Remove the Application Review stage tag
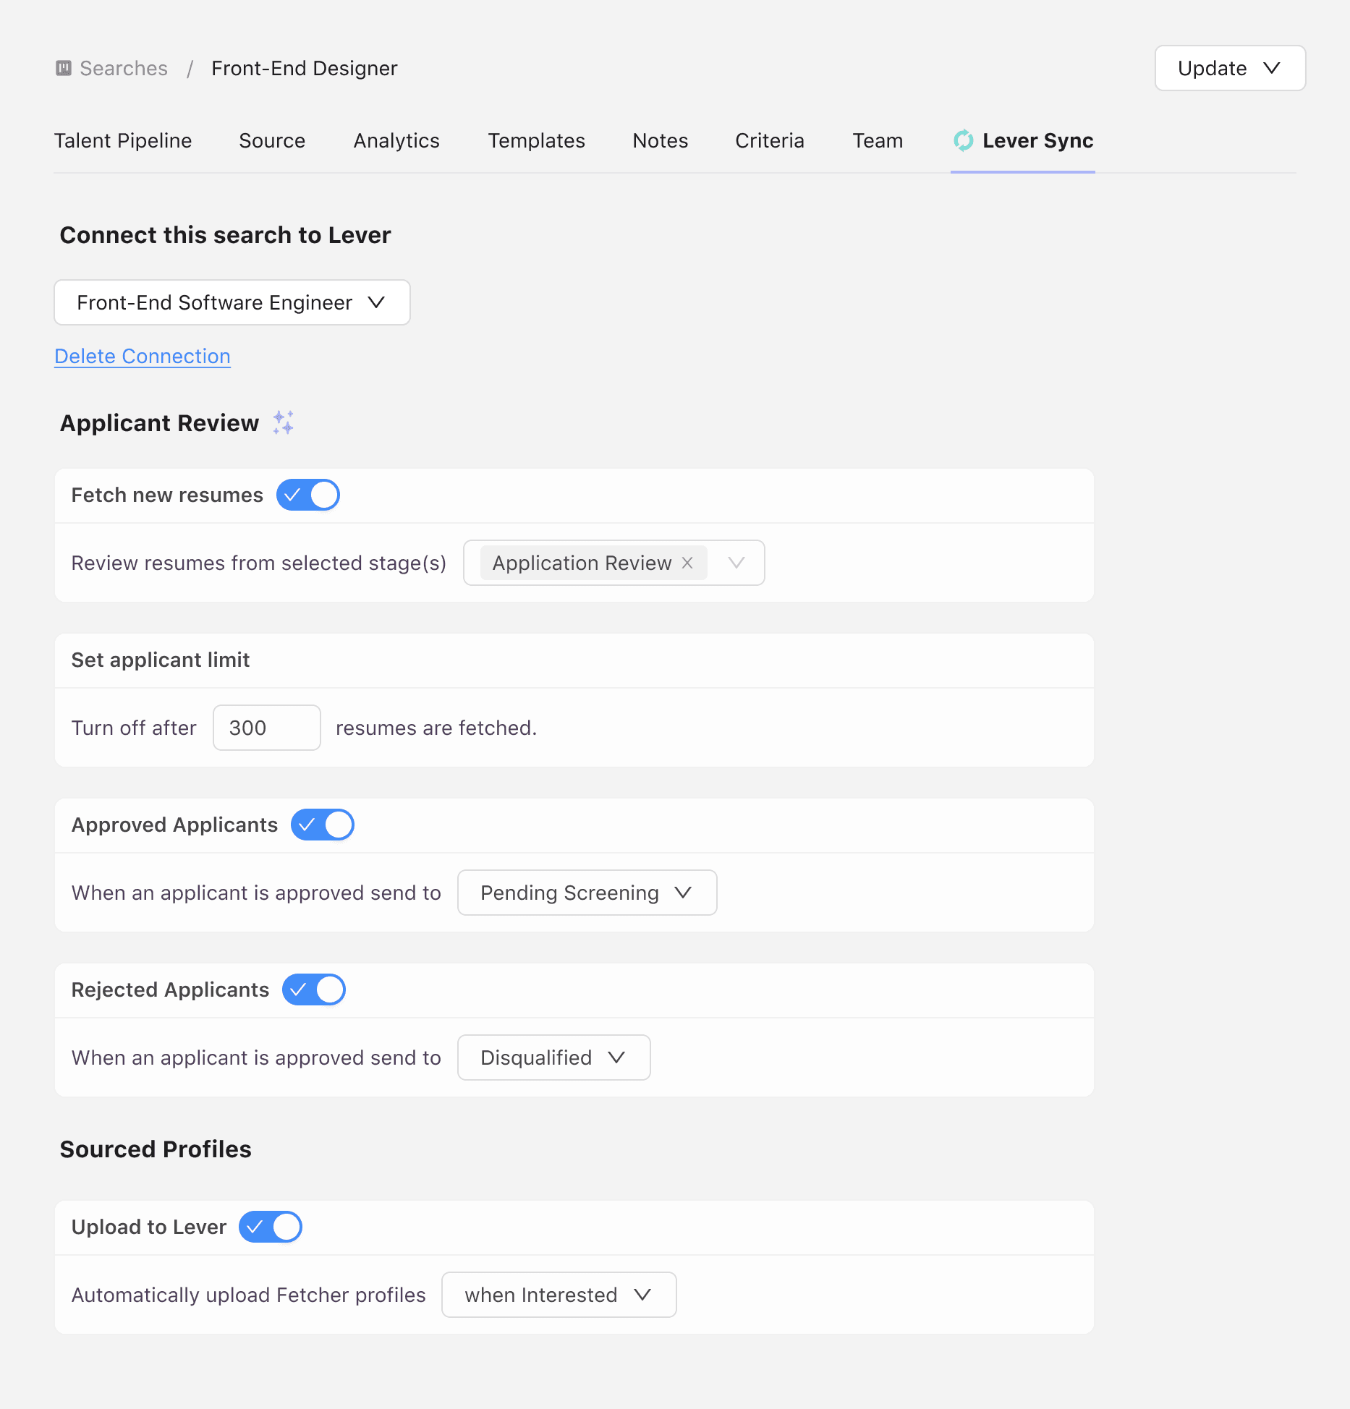The image size is (1350, 1409). coord(687,563)
